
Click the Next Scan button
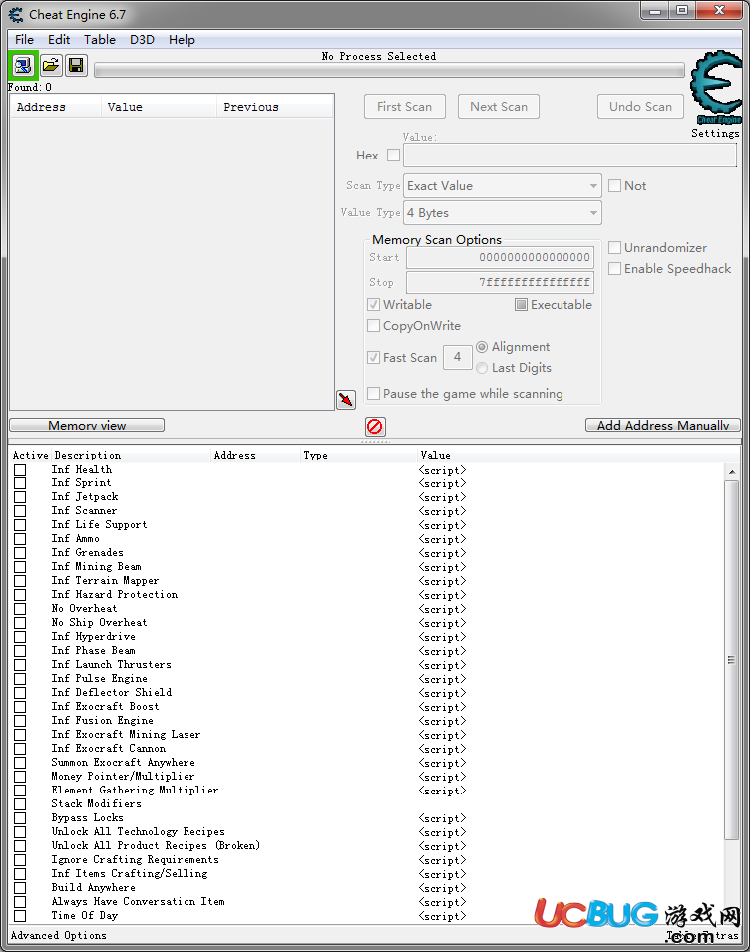tap(499, 107)
